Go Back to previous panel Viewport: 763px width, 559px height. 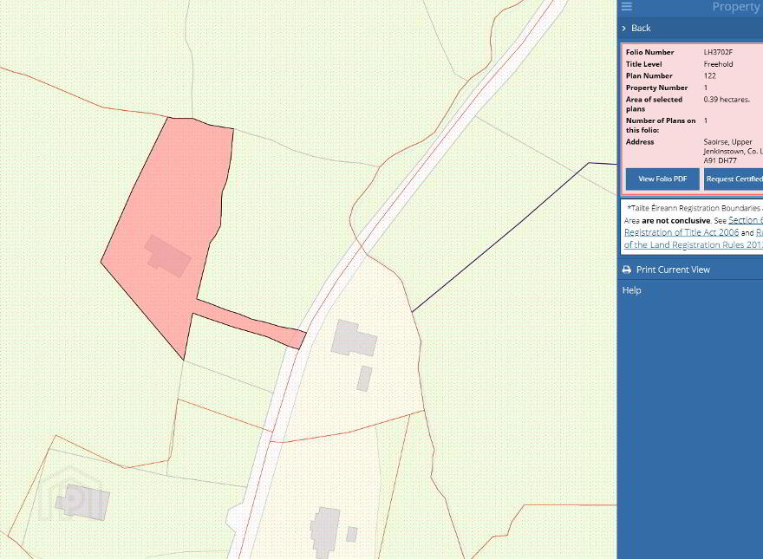pyautogui.click(x=641, y=29)
